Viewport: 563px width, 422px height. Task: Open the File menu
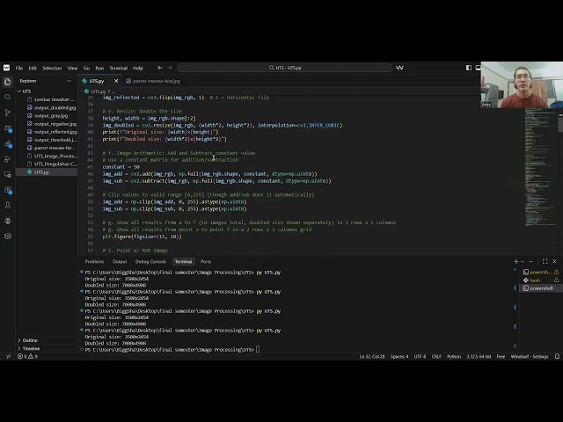click(19, 68)
